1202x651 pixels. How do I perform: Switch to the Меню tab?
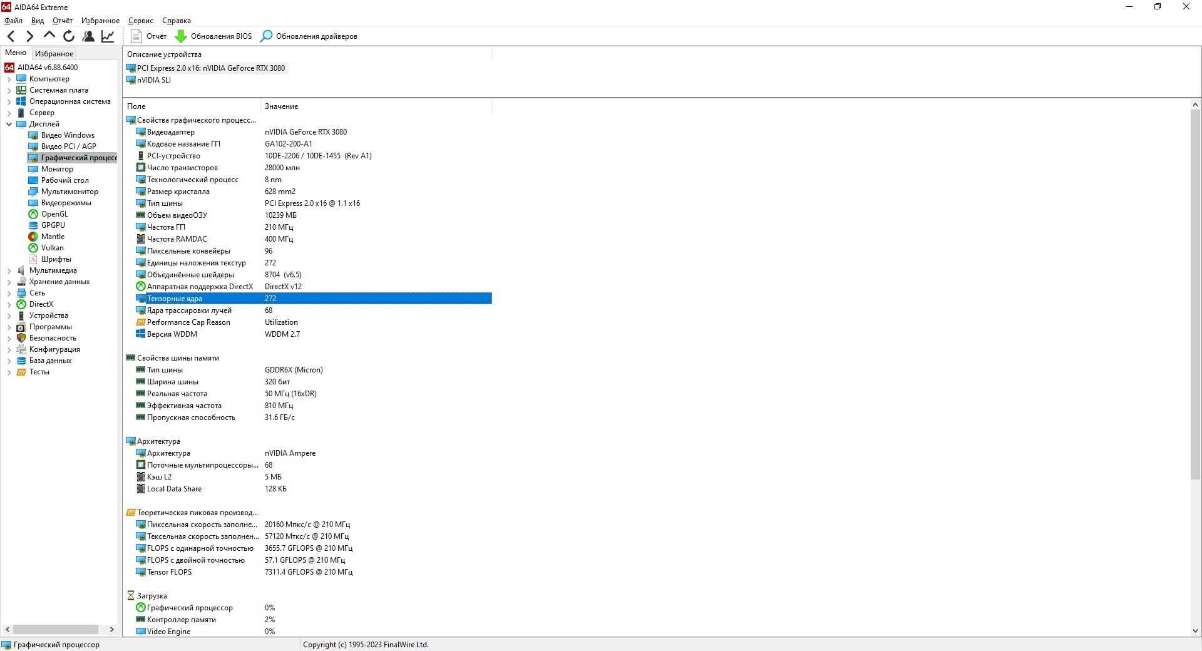click(x=16, y=53)
